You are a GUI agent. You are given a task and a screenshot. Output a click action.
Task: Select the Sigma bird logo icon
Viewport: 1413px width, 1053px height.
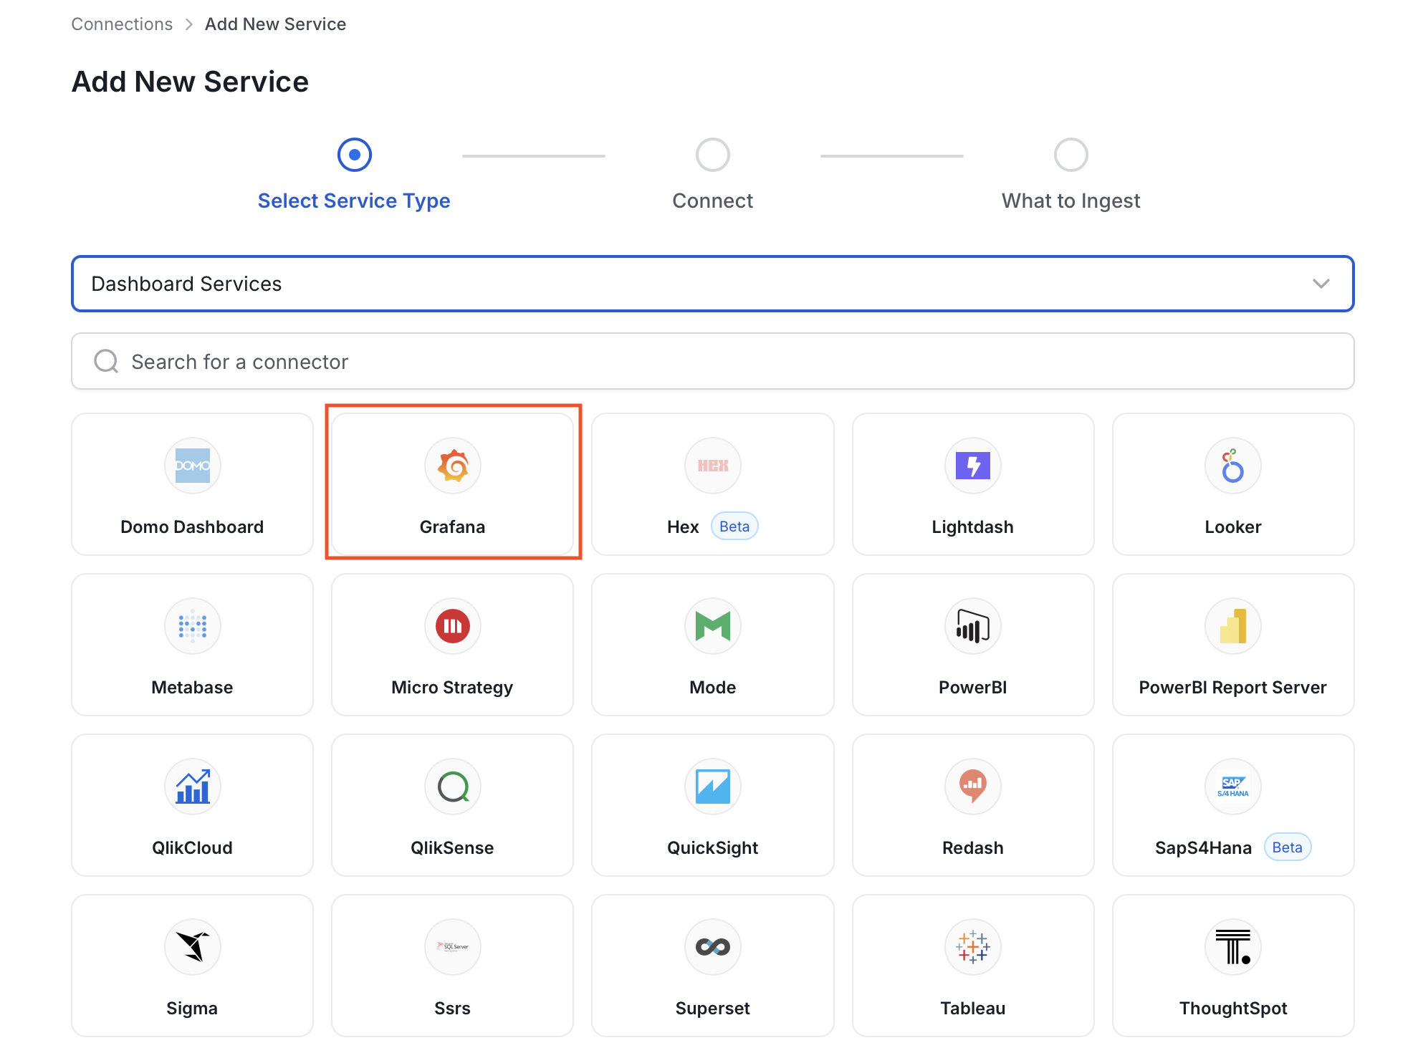click(192, 947)
